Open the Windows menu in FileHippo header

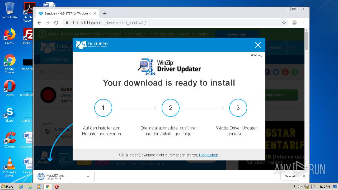[x=276, y=48]
